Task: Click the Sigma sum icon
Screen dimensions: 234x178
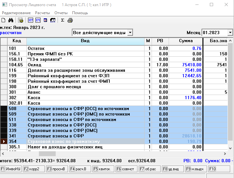Action: coord(62,20)
